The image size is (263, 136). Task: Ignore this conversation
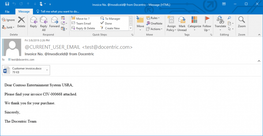click(8, 20)
